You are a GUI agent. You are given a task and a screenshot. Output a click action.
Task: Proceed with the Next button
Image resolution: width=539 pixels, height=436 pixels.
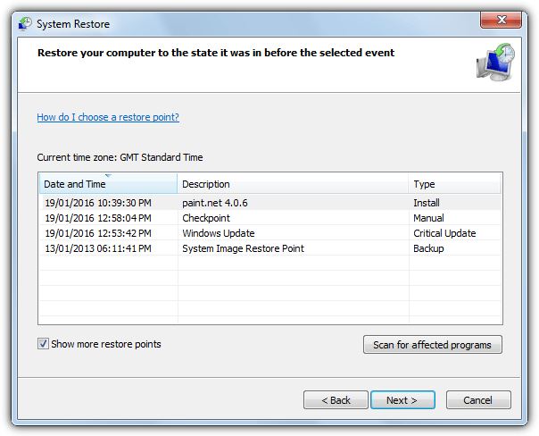[402, 400]
